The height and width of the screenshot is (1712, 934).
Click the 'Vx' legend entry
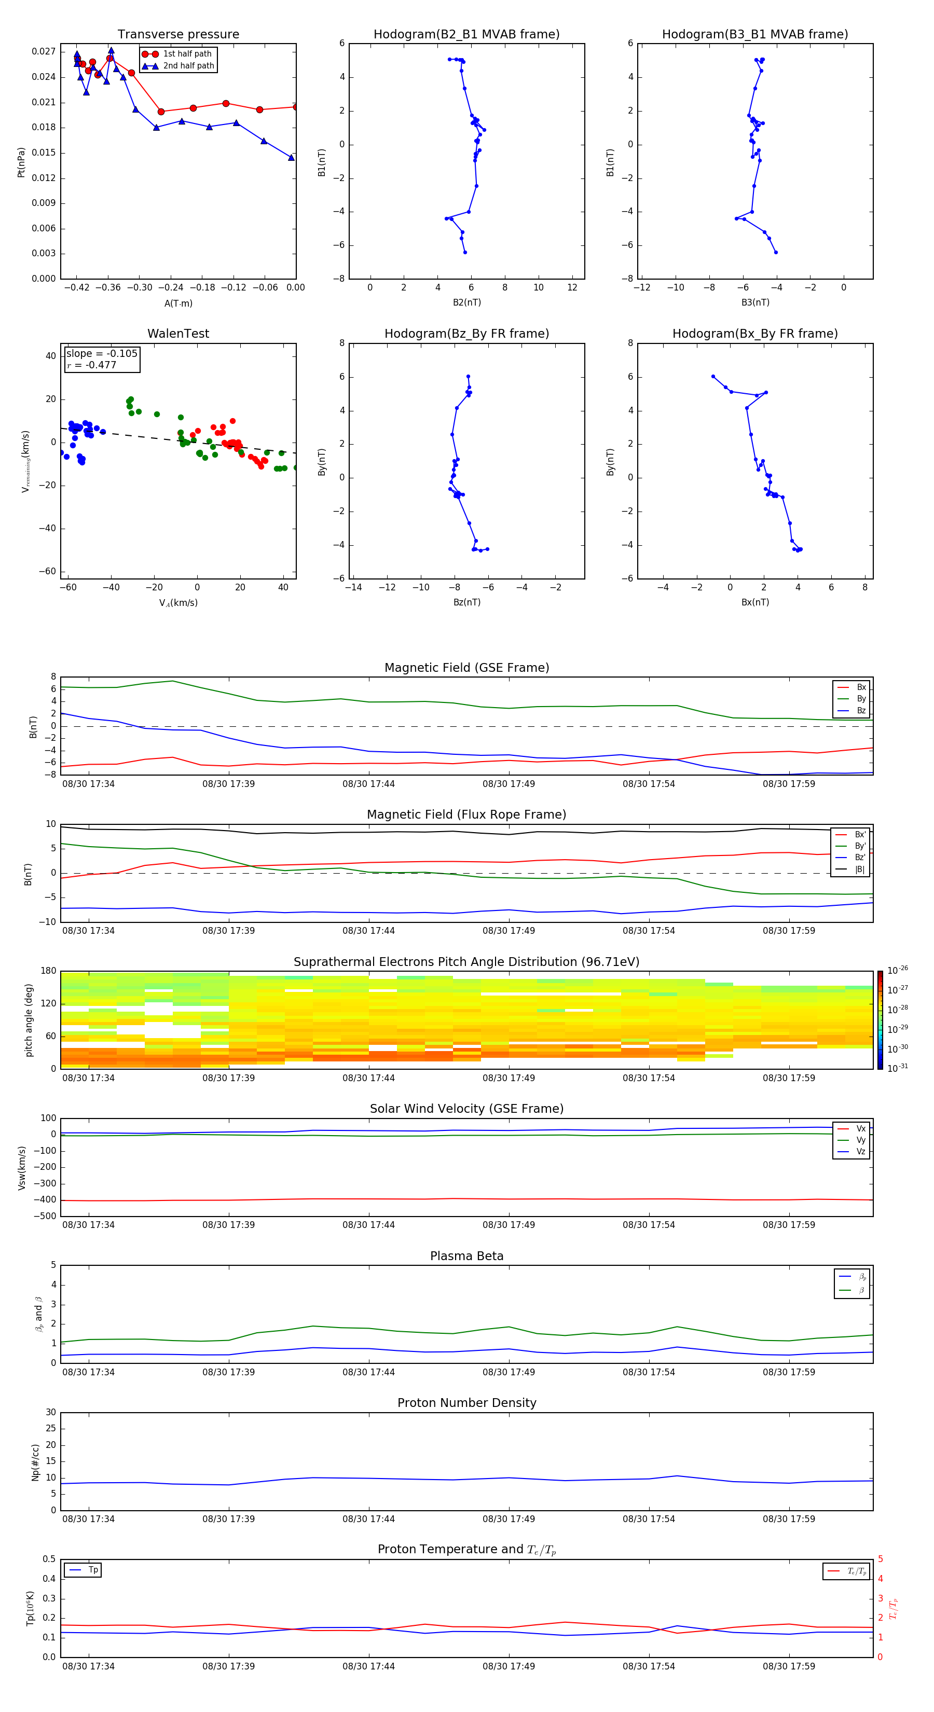point(851,1128)
